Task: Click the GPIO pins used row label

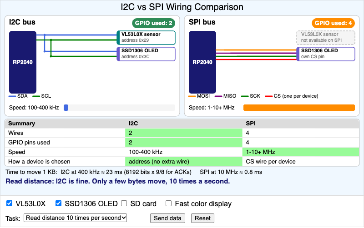Action: point(29,143)
